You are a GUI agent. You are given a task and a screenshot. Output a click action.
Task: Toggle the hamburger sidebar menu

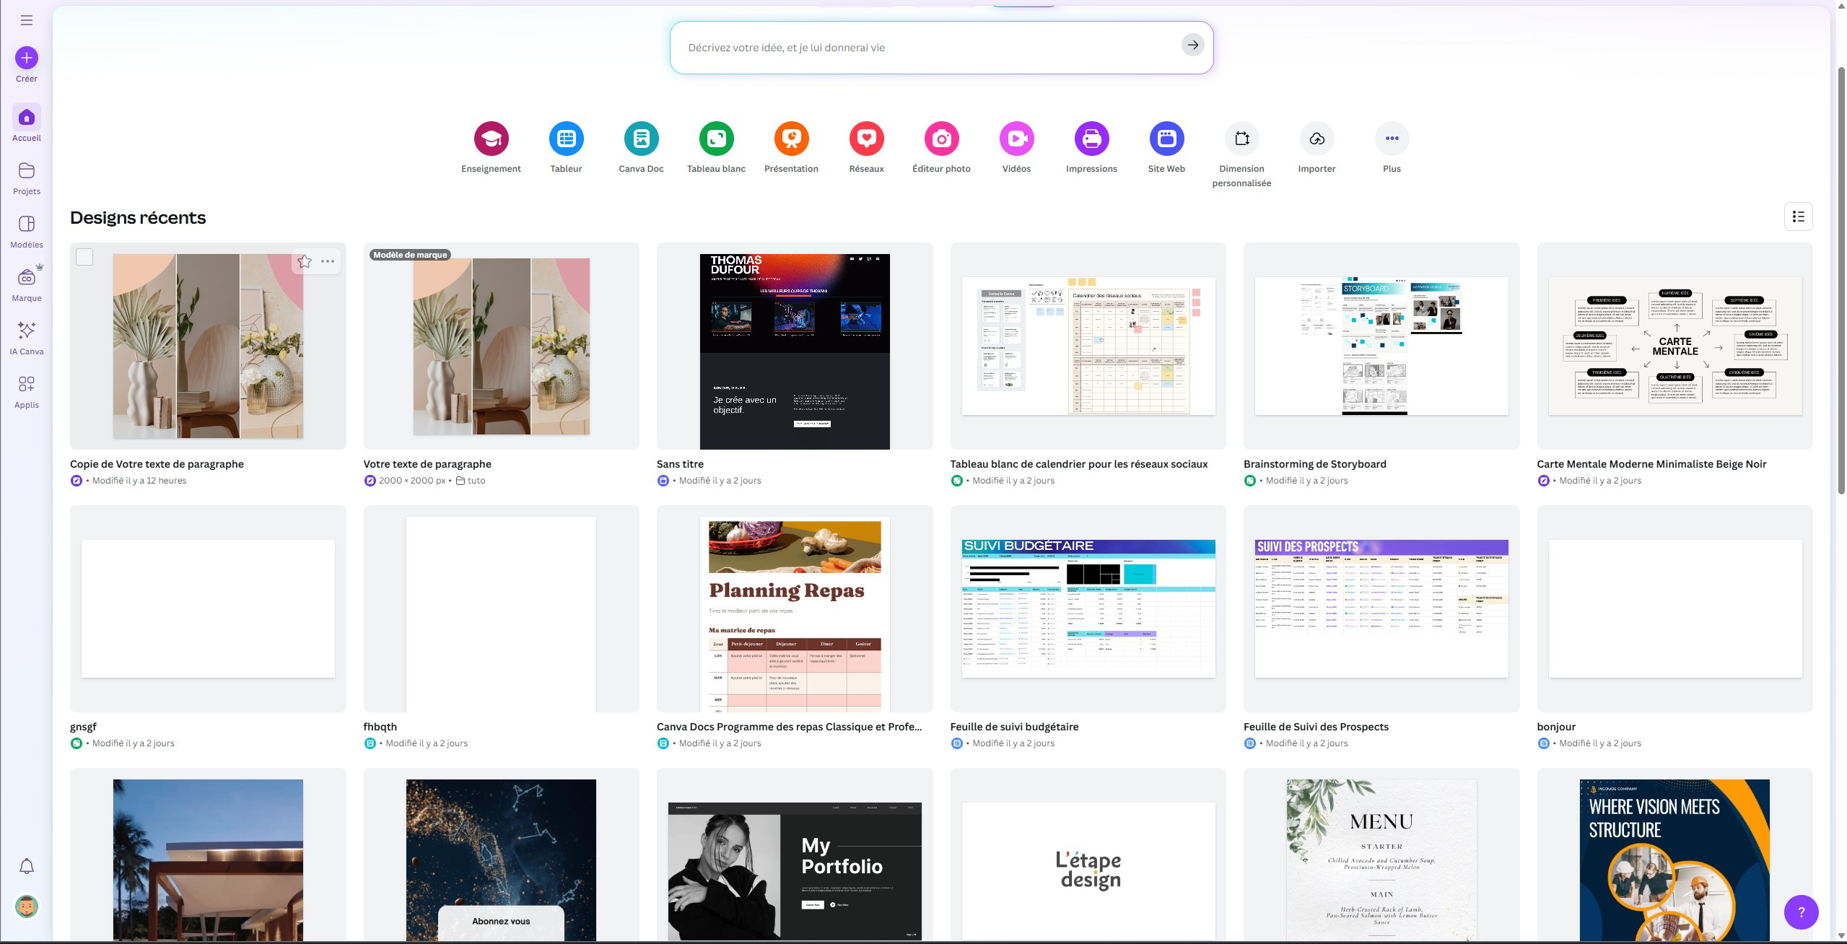click(27, 20)
